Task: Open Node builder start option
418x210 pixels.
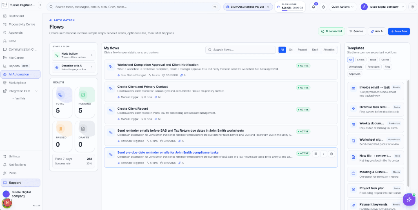Action: (x=73, y=55)
